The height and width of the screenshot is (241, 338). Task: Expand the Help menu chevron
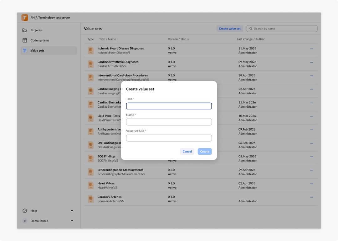pyautogui.click(x=72, y=211)
